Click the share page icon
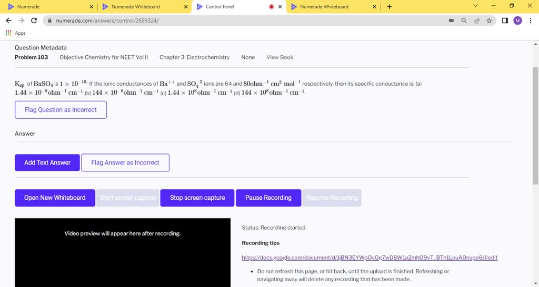Image resolution: width=539 pixels, height=287 pixels. 476,20
